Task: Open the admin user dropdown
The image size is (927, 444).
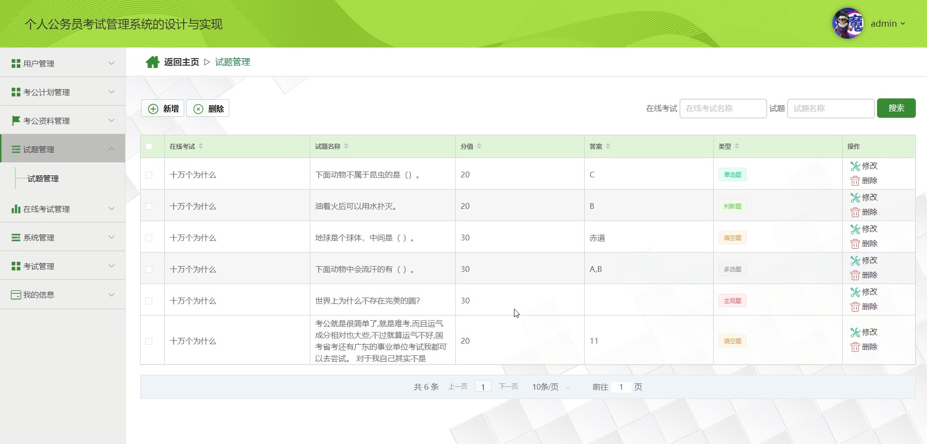Action: pyautogui.click(x=888, y=23)
